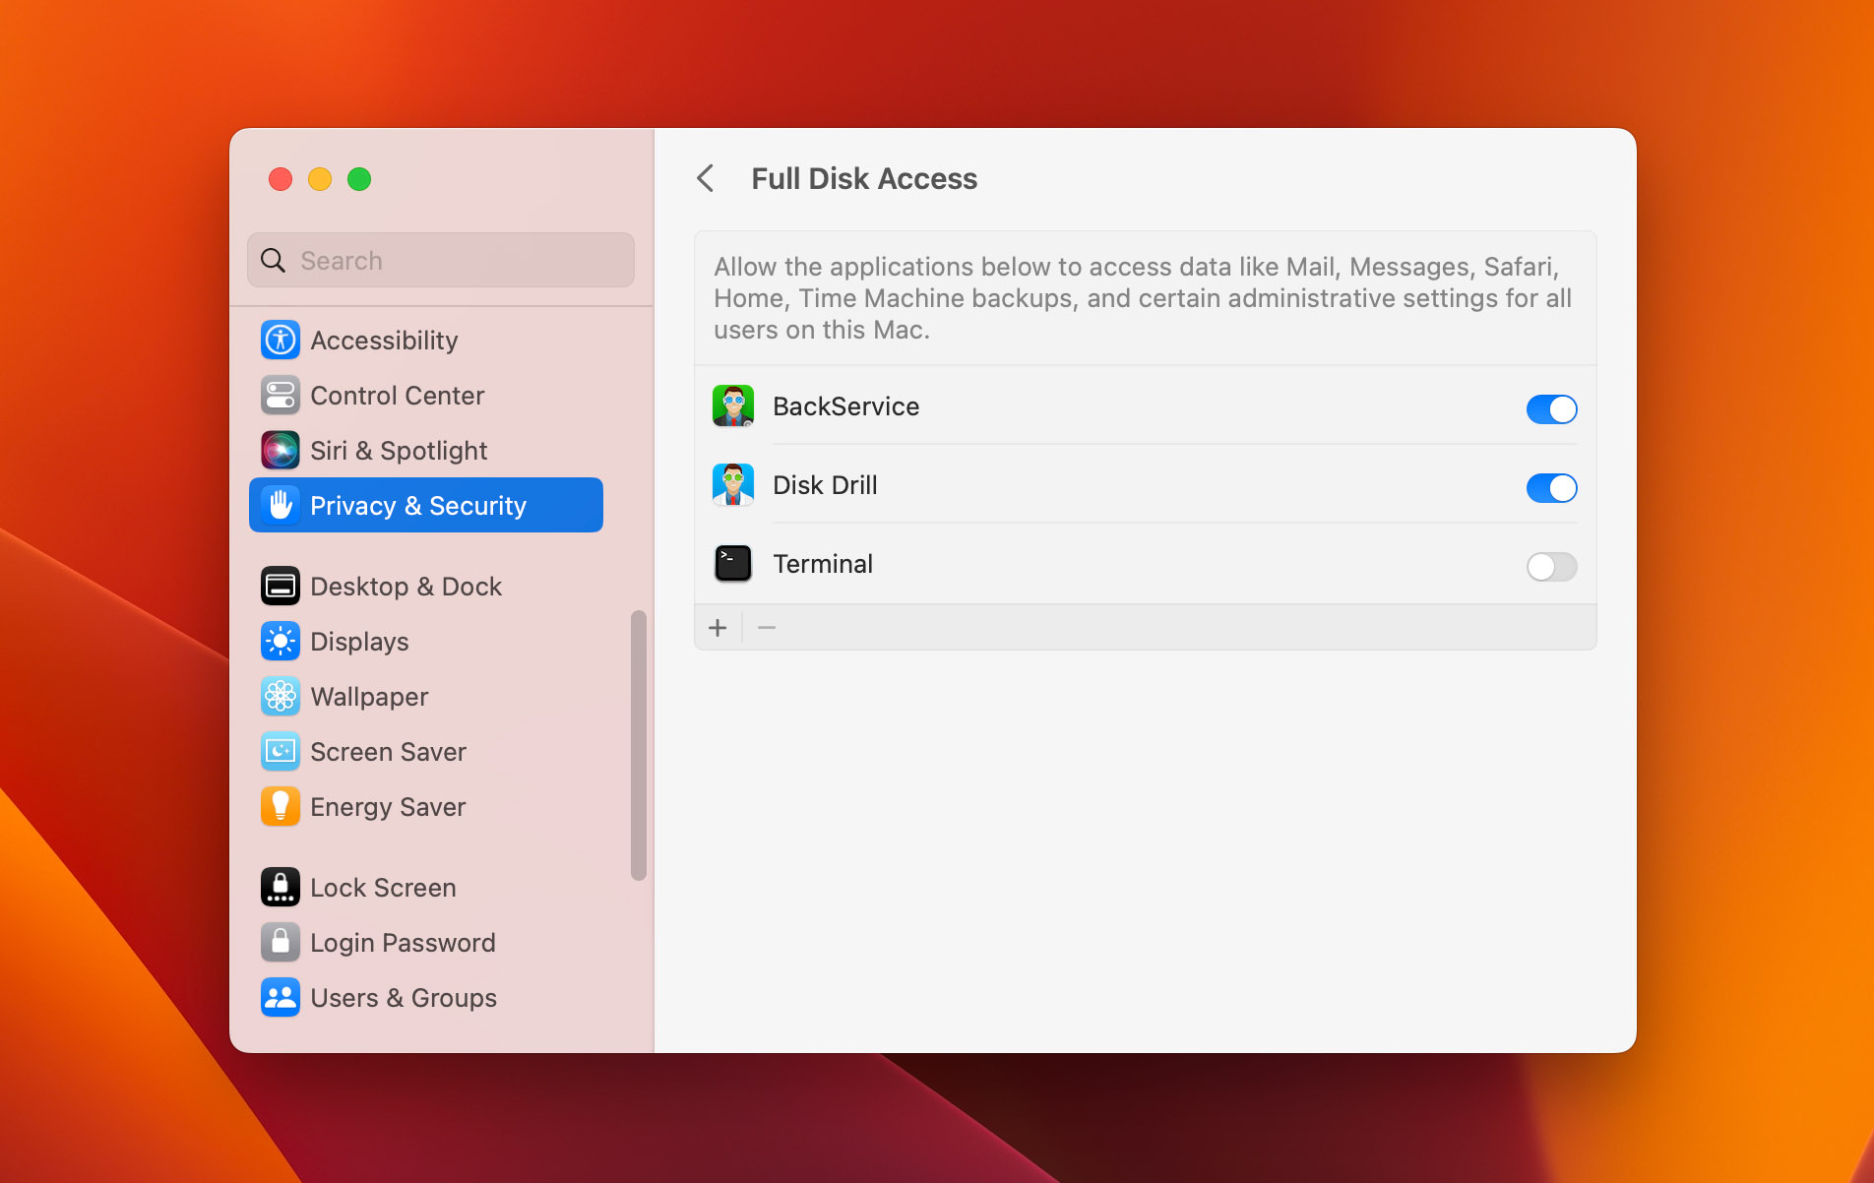Select the Users & Groups label
The width and height of the screenshot is (1874, 1183).
(x=404, y=998)
